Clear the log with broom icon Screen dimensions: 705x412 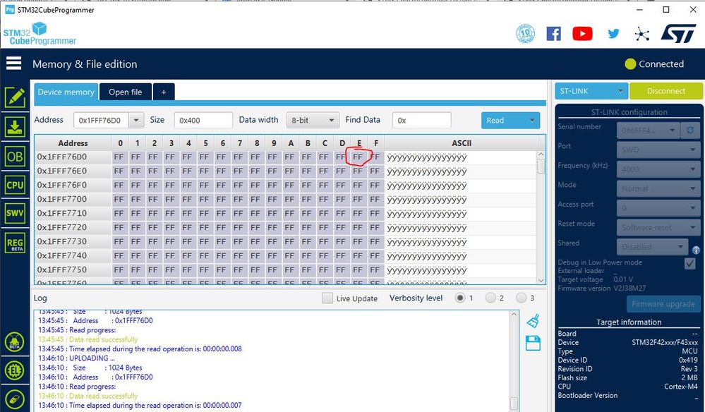click(534, 321)
